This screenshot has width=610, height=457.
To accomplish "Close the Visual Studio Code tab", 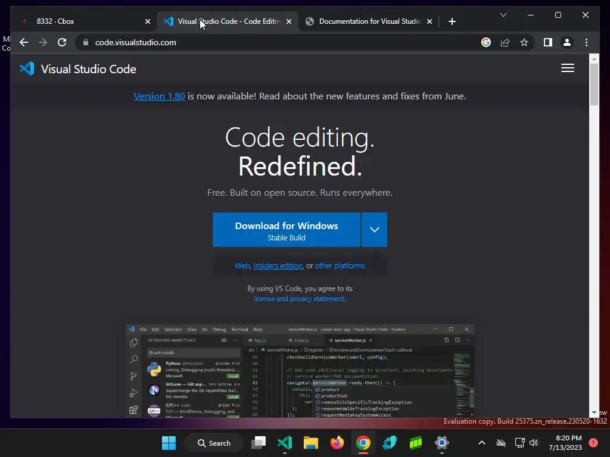I will [289, 21].
